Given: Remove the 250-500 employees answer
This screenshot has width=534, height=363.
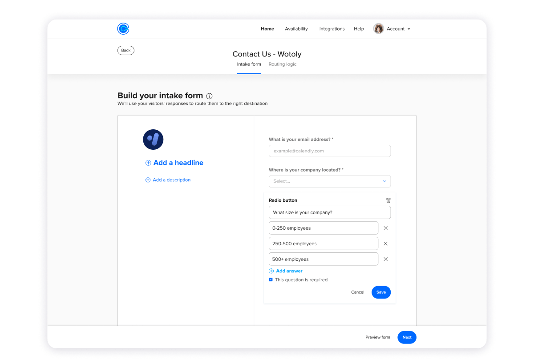Looking at the screenshot, I should click(386, 243).
